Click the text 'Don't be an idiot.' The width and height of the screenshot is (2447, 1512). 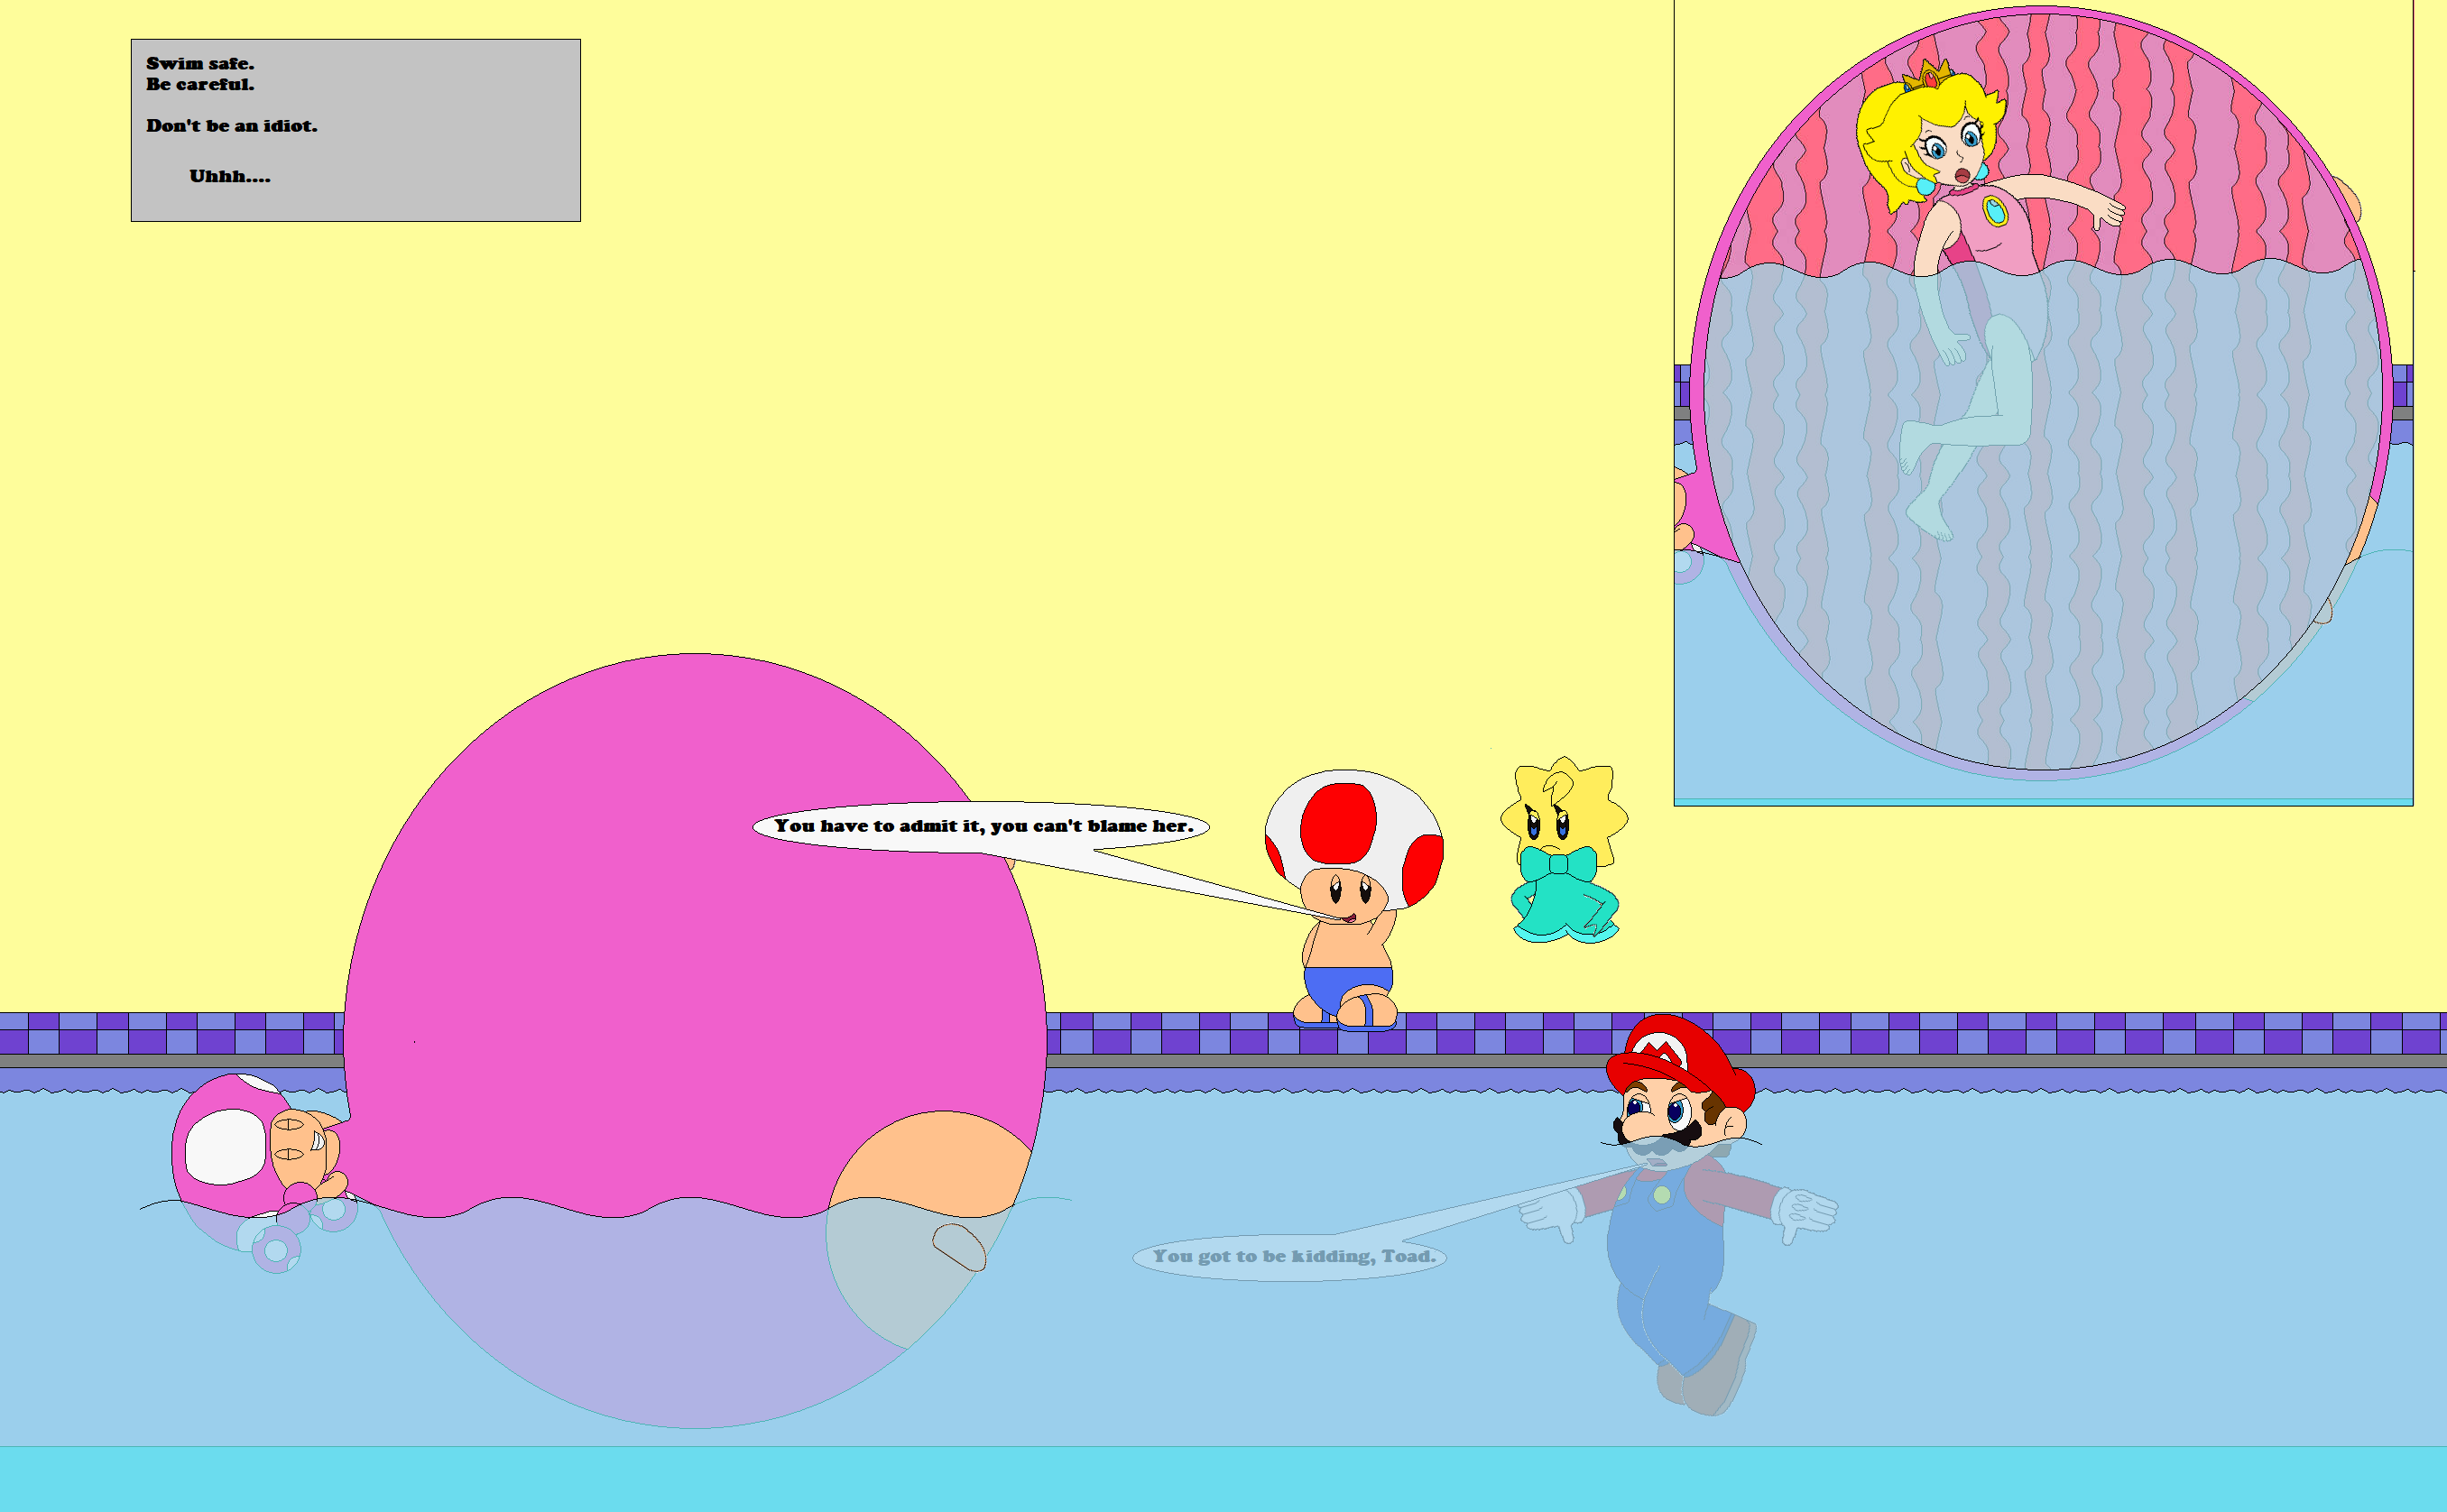pyautogui.click(x=232, y=126)
